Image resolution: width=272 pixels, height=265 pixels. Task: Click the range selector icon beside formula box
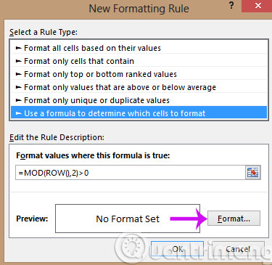pyautogui.click(x=253, y=173)
